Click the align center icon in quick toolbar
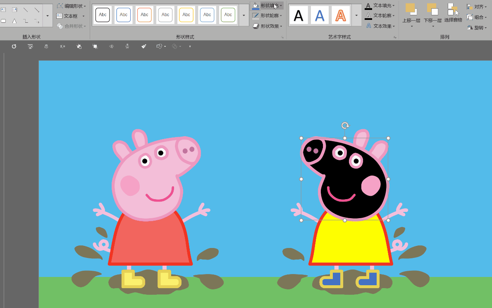Viewport: 492px width, 308px height. coord(46,46)
